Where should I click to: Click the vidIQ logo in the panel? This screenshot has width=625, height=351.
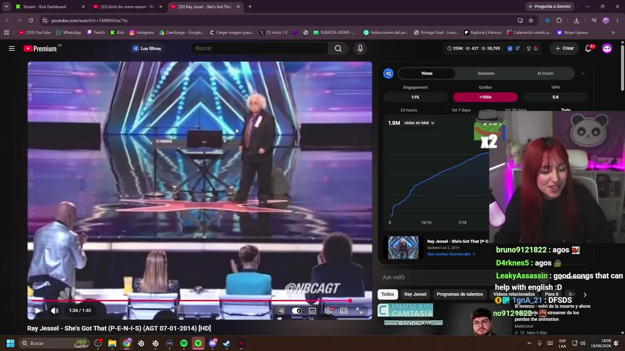point(389,73)
